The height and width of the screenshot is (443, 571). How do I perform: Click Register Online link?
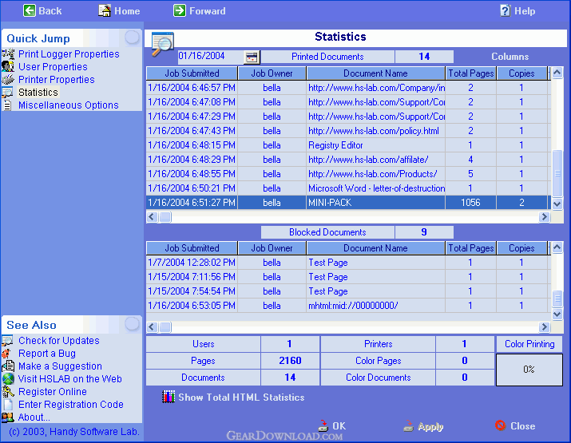click(x=53, y=392)
